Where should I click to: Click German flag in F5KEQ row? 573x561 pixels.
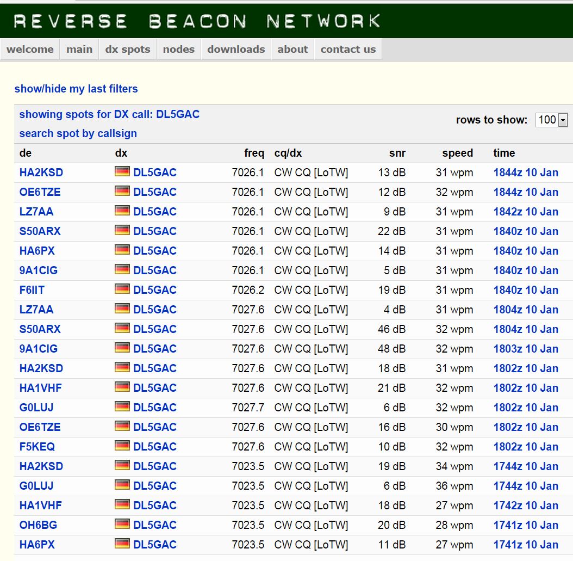pos(122,446)
